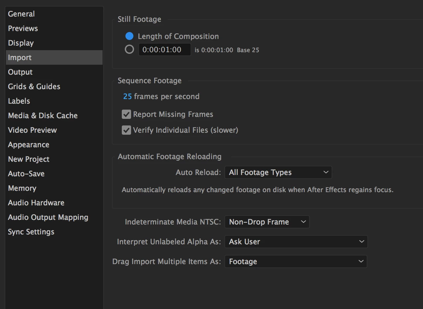Open the Grids & Guides preferences
Image resolution: width=423 pixels, height=309 pixels.
pos(34,86)
